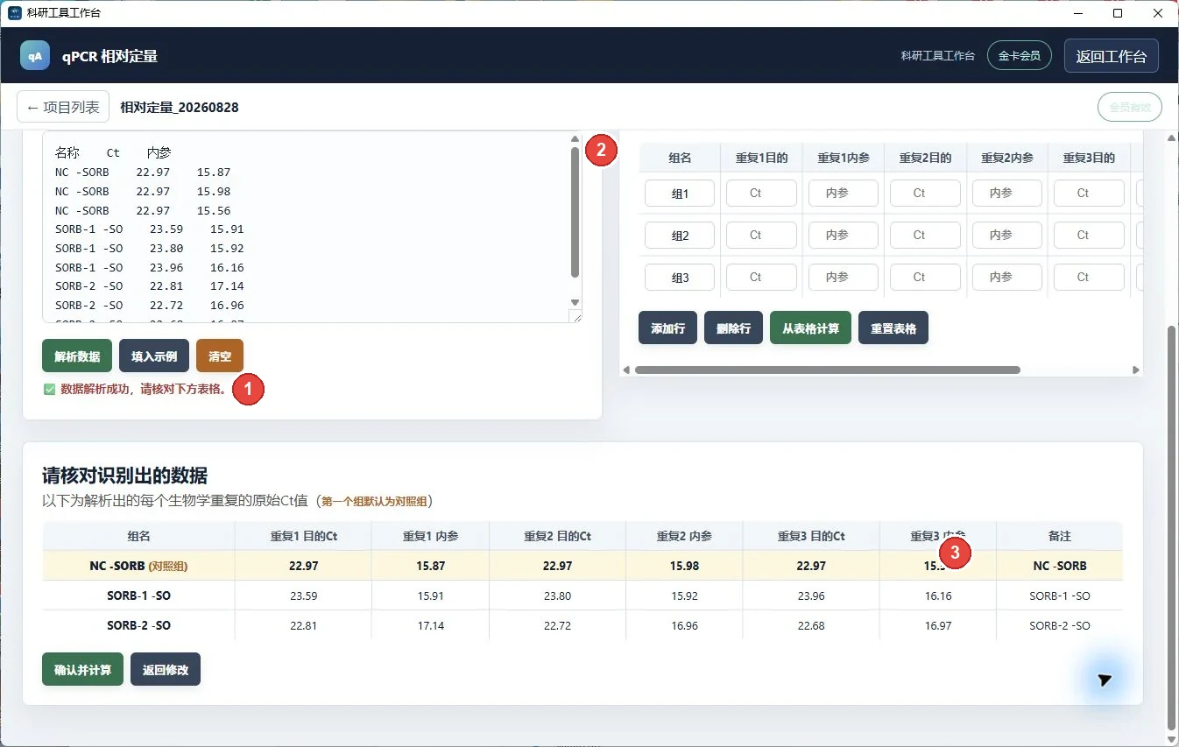Click the main page scroll-up arrow

point(1171,138)
